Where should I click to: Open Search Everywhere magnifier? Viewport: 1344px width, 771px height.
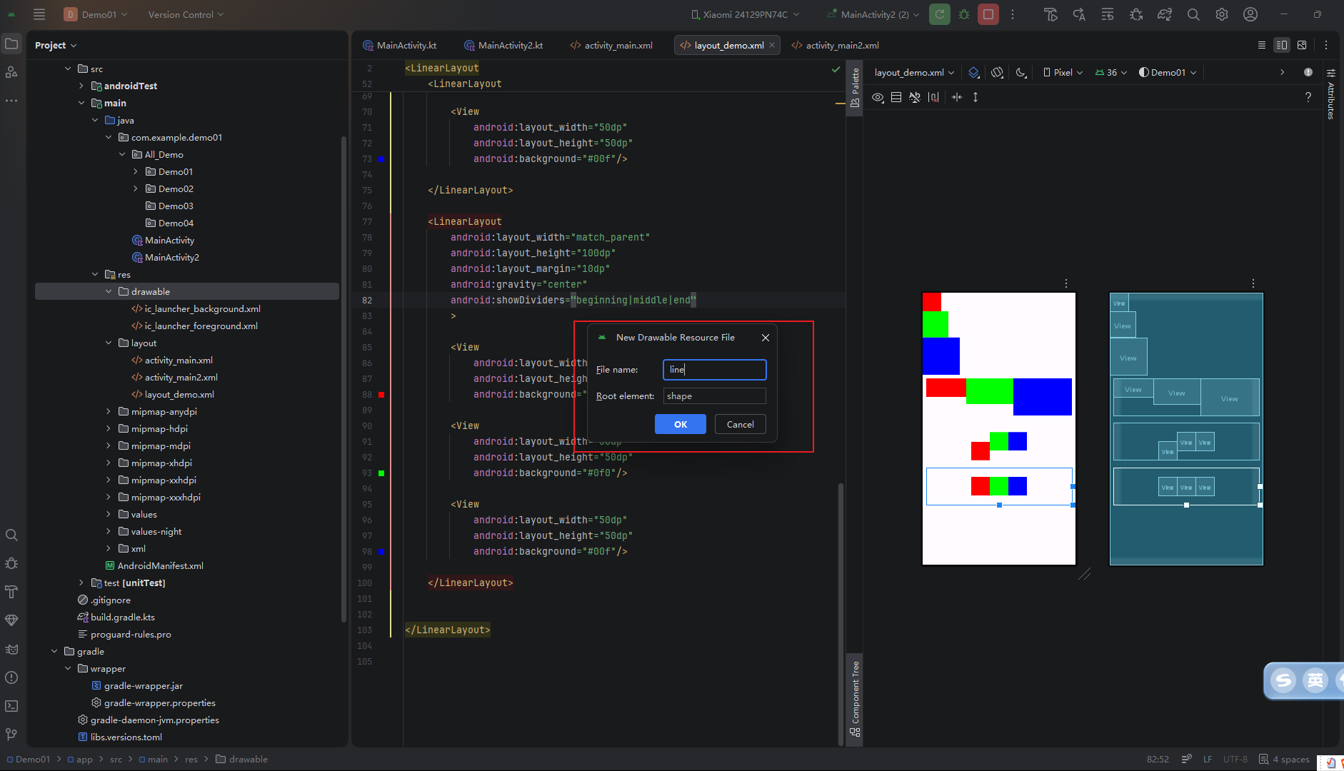coord(1193,14)
